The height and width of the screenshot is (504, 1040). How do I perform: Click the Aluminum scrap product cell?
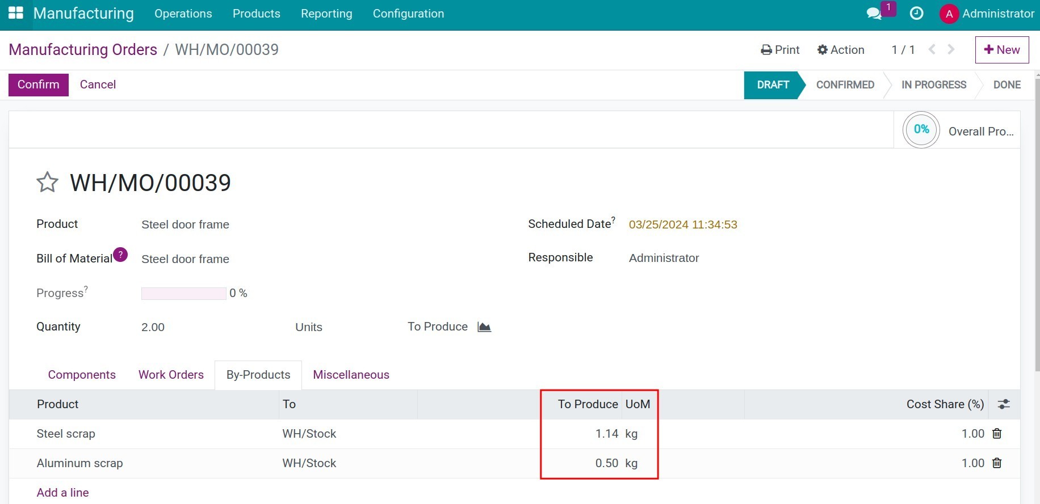[x=80, y=463]
